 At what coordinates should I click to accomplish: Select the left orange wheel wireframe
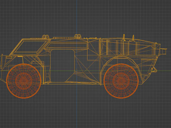tap(24, 81)
